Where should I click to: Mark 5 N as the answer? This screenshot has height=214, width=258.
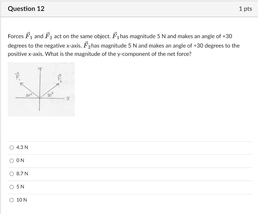[12, 187]
